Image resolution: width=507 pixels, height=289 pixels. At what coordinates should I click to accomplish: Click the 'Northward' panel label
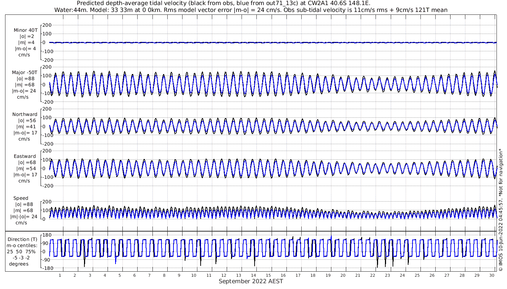(x=25, y=115)
